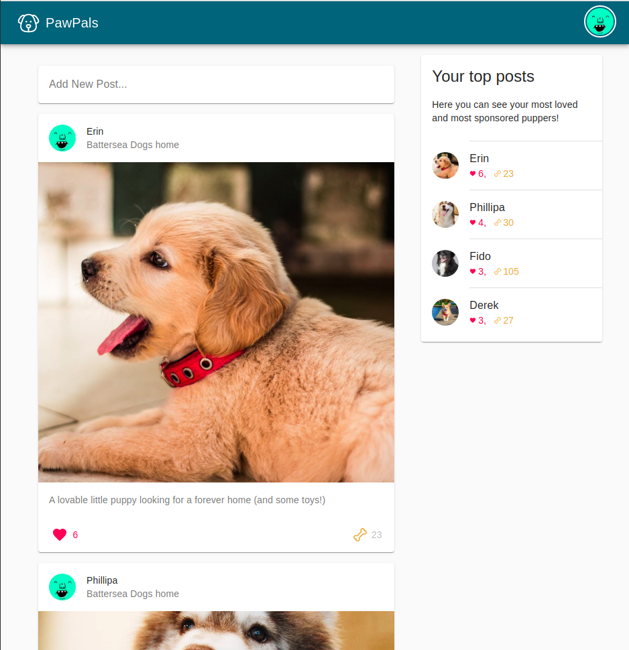Image resolution: width=629 pixels, height=650 pixels.
Task: Click the heart icon beside Derek's 3 likes
Action: 473,320
